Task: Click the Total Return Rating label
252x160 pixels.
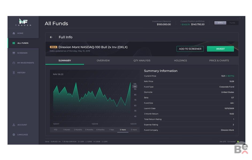Action: click(153, 119)
